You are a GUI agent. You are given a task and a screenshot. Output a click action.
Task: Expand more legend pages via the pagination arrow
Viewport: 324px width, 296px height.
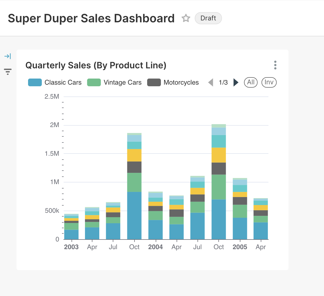click(236, 82)
